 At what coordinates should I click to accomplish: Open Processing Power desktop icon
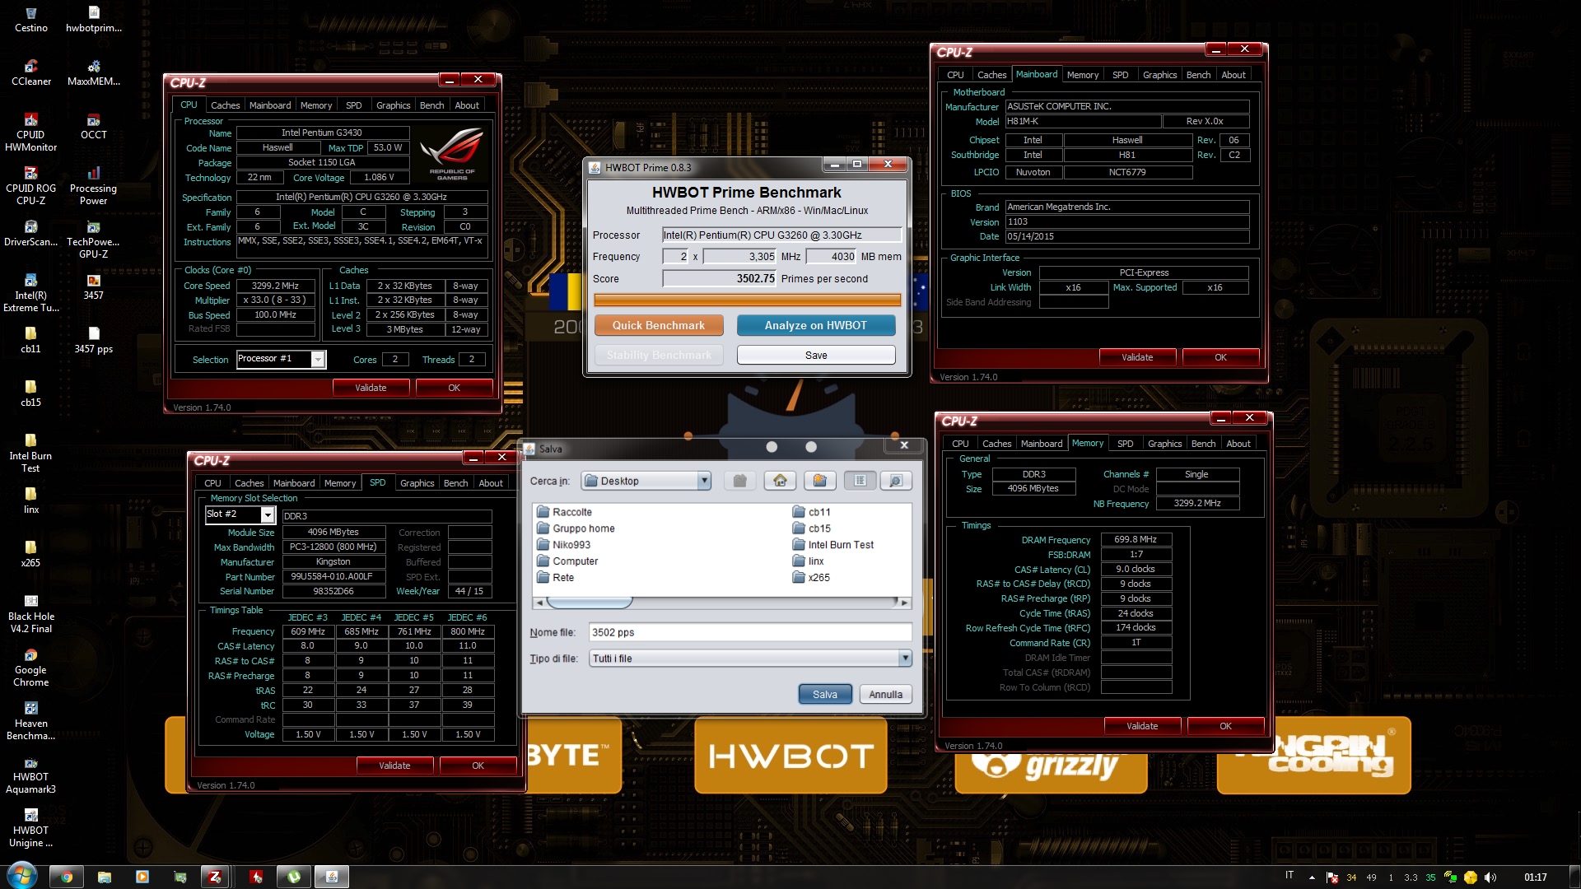coord(93,187)
